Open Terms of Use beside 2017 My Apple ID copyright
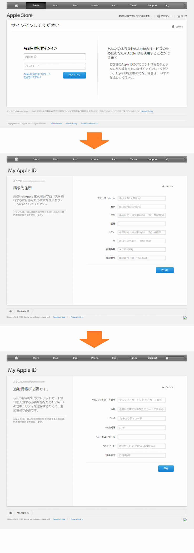 coord(59,317)
